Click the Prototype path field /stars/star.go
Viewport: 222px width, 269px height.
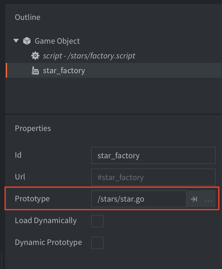[x=139, y=199]
